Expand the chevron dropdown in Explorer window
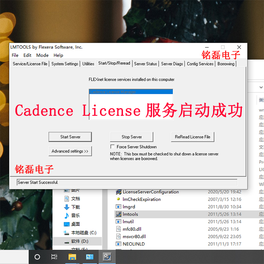264x264 pixels. [261, 87]
